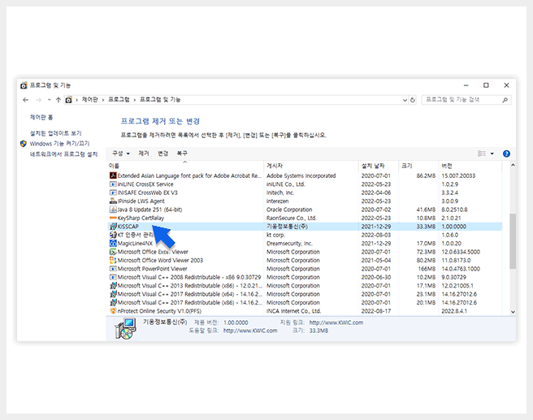Click the refresh icon in address bar

[x=413, y=100]
